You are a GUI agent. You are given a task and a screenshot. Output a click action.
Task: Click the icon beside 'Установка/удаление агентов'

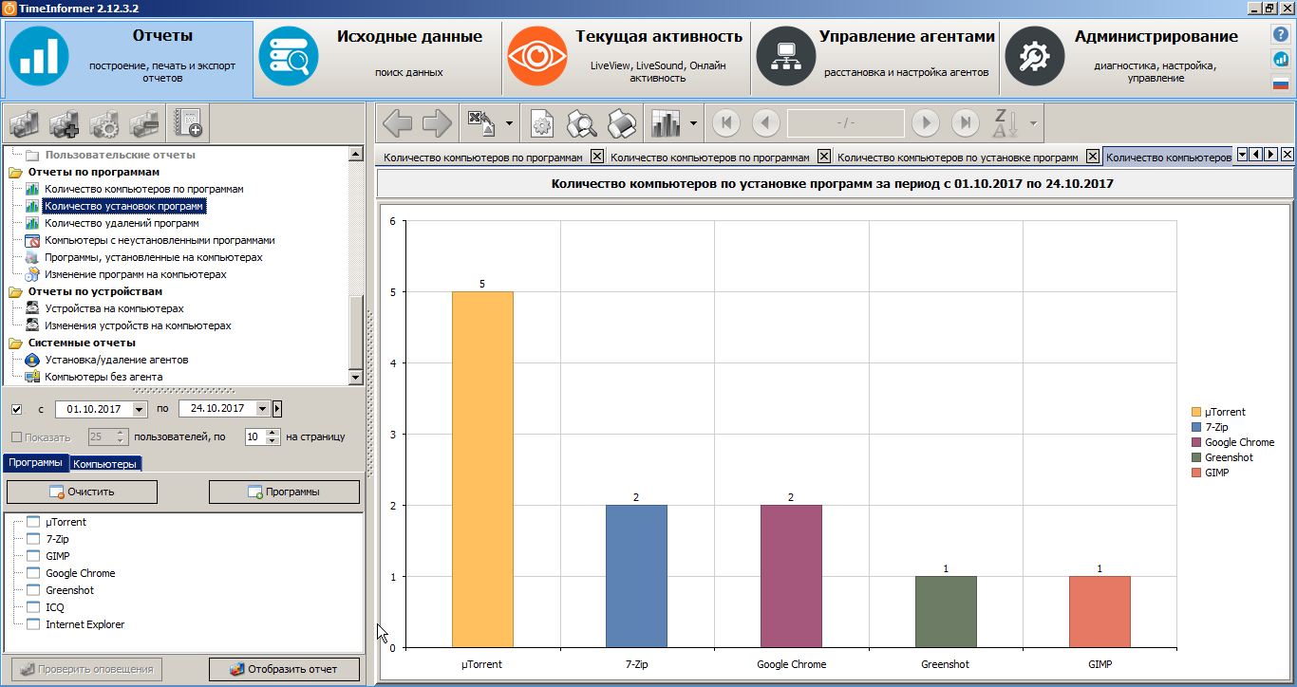point(33,360)
